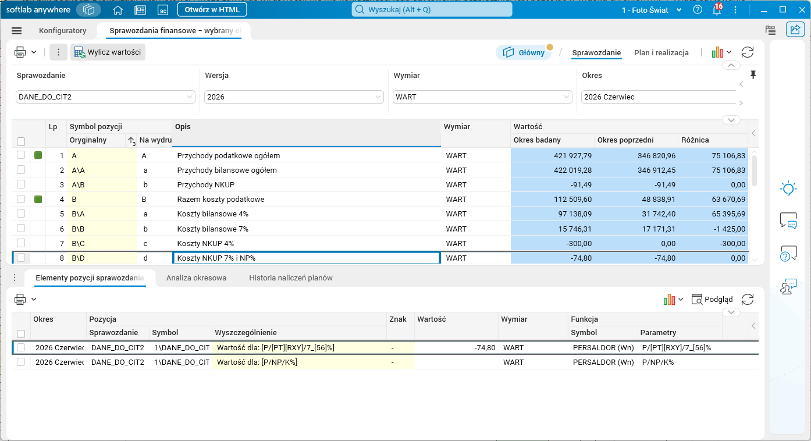Click the Wyszukaj search field
811x441 pixels.
click(x=432, y=10)
